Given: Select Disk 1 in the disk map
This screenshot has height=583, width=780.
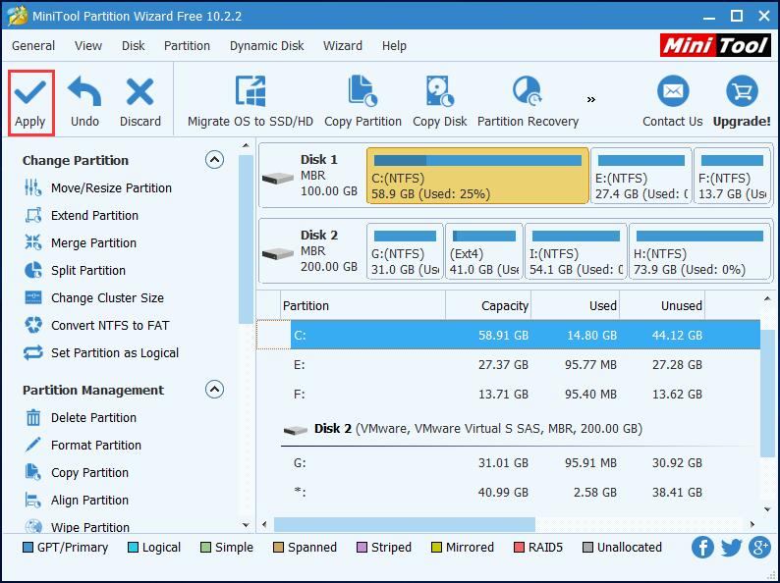Looking at the screenshot, I should (311, 176).
